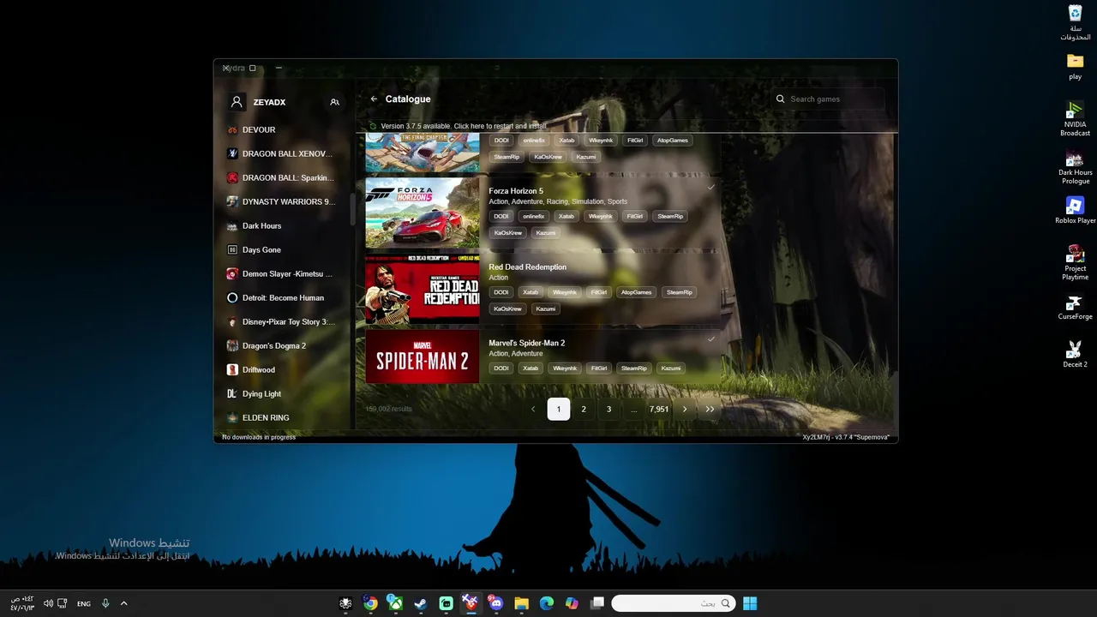Open Microsoft Edge from the taskbar
1097x617 pixels.
click(x=547, y=603)
